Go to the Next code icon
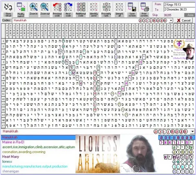Screen dimensions: 196x175 click(x=68, y=7)
